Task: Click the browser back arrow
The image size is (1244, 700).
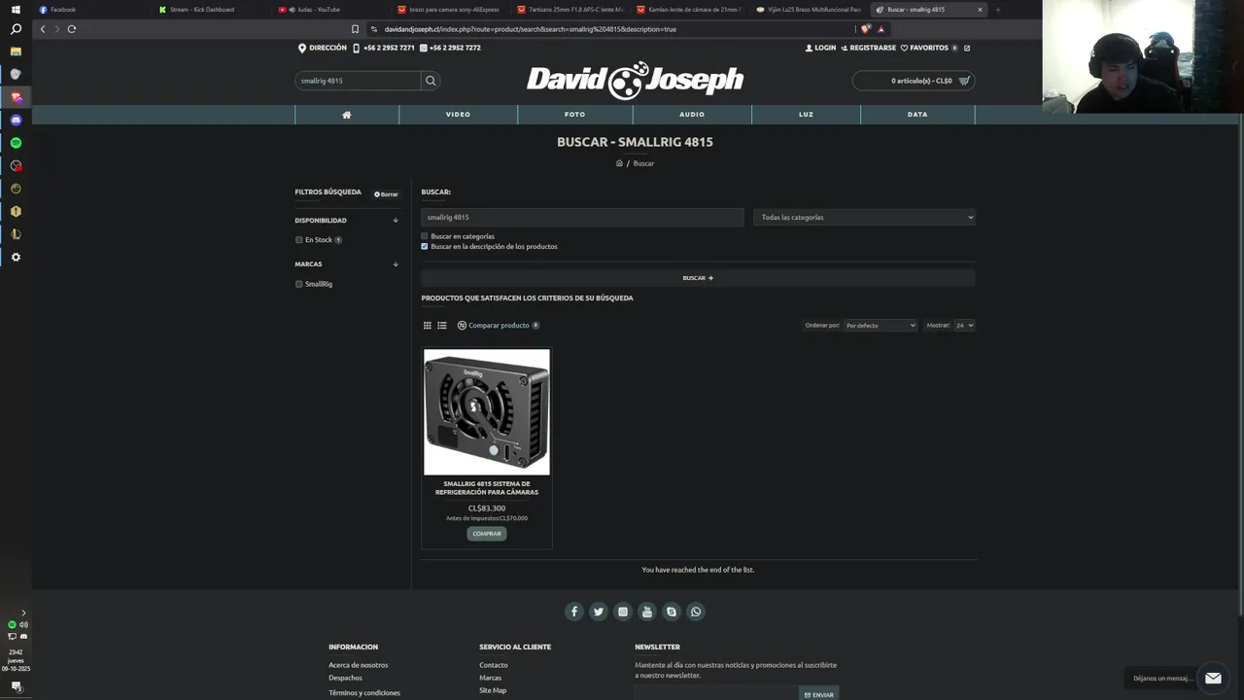Action: click(43, 29)
